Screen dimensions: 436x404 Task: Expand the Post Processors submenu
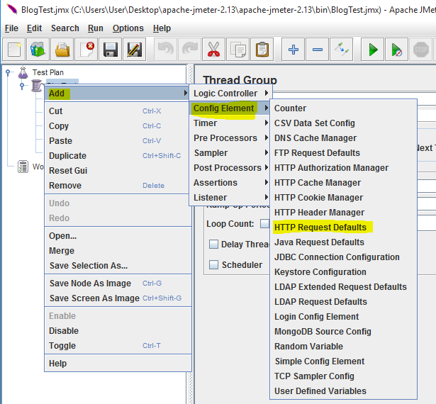tap(230, 168)
